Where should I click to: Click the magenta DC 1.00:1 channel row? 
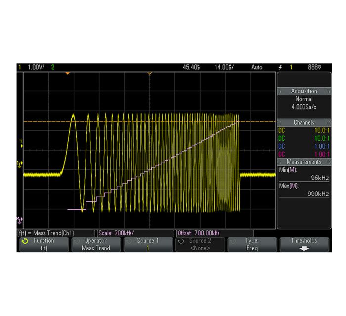point(304,154)
